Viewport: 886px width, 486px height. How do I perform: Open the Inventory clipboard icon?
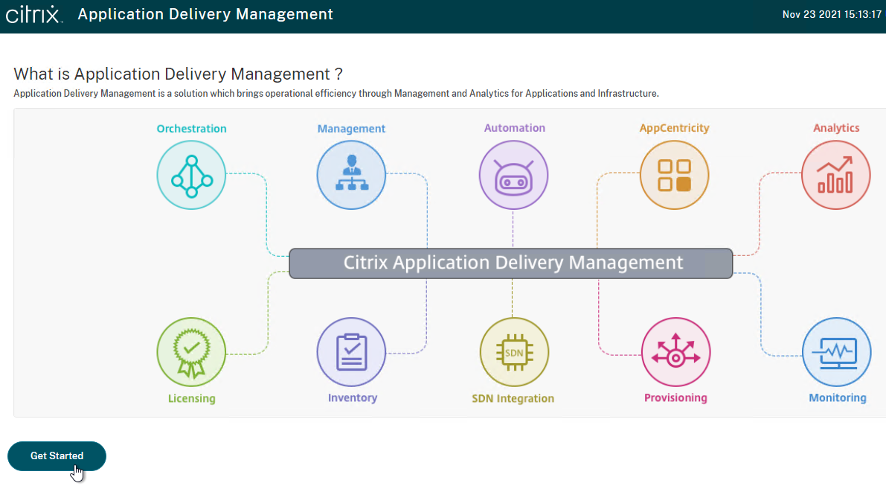351,352
